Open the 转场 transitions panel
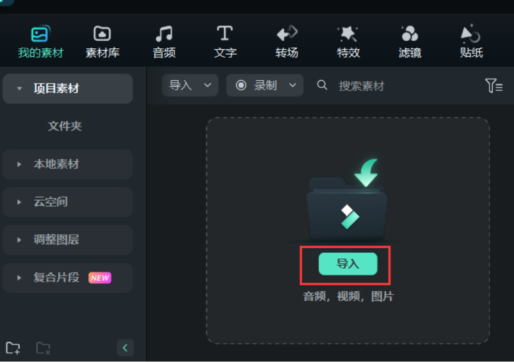 286,41
